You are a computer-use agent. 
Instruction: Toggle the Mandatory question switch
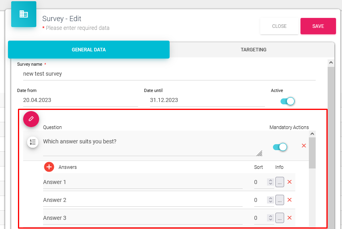click(x=280, y=147)
